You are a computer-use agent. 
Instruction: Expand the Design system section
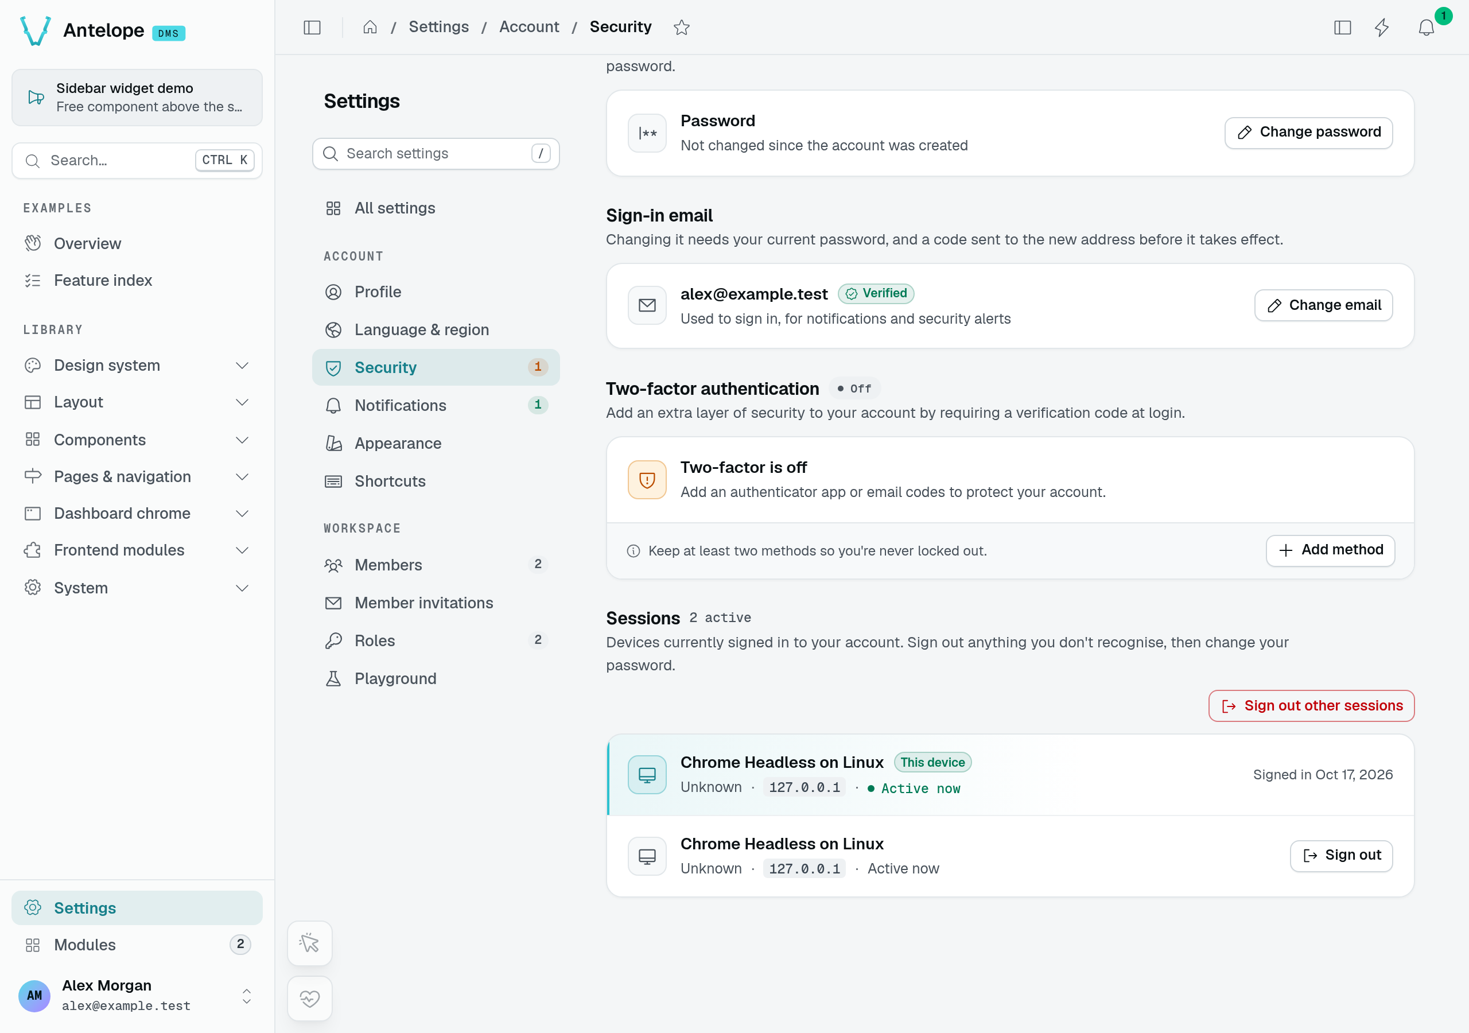137,366
